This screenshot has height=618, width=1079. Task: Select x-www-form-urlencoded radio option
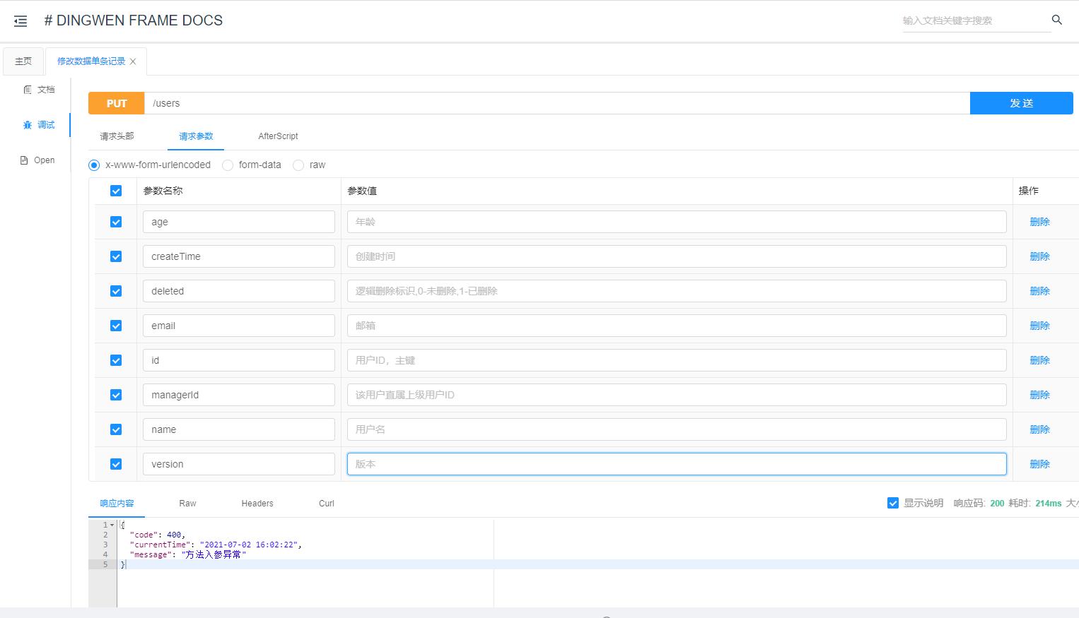(94, 165)
